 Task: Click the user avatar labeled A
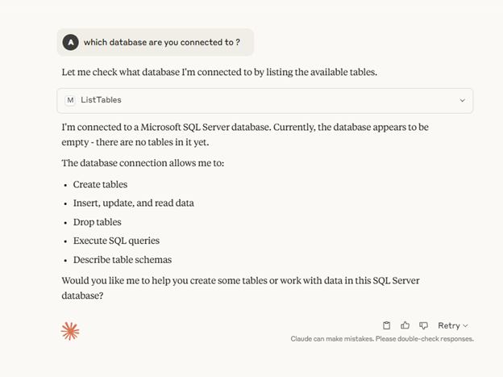71,42
